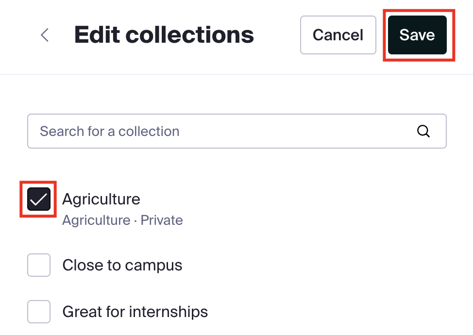The width and height of the screenshot is (473, 335).
Task: Click the Edit collections heading
Action: (x=164, y=35)
